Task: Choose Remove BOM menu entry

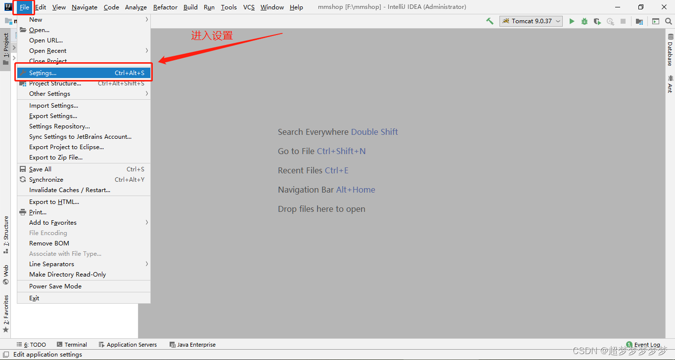Action: click(x=84, y=243)
